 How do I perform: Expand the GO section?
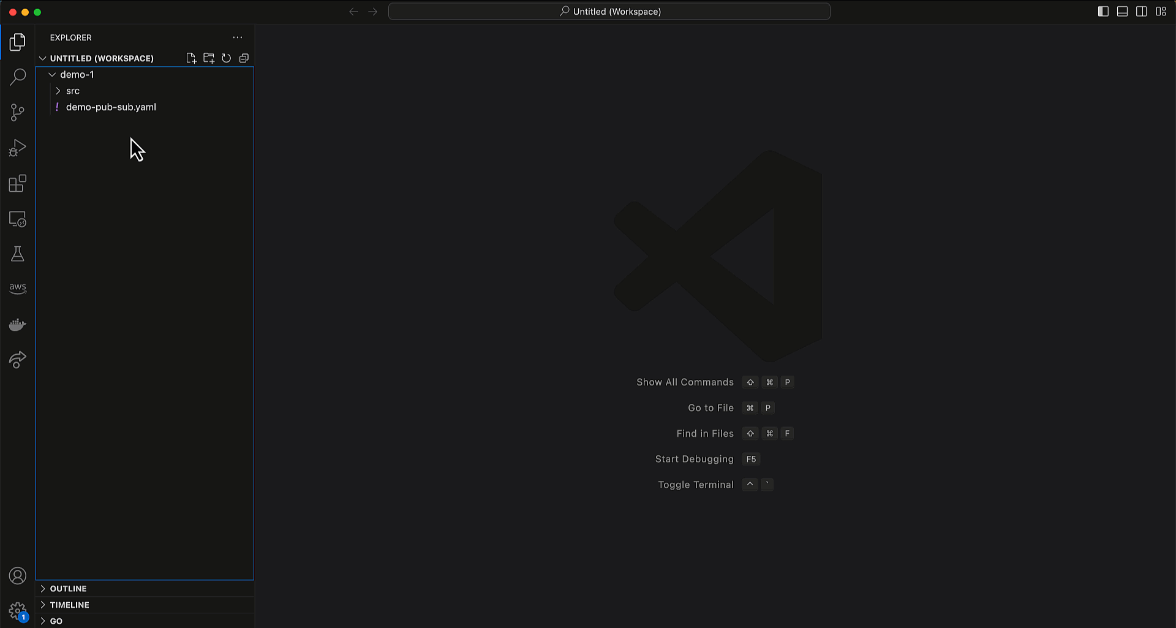point(145,621)
